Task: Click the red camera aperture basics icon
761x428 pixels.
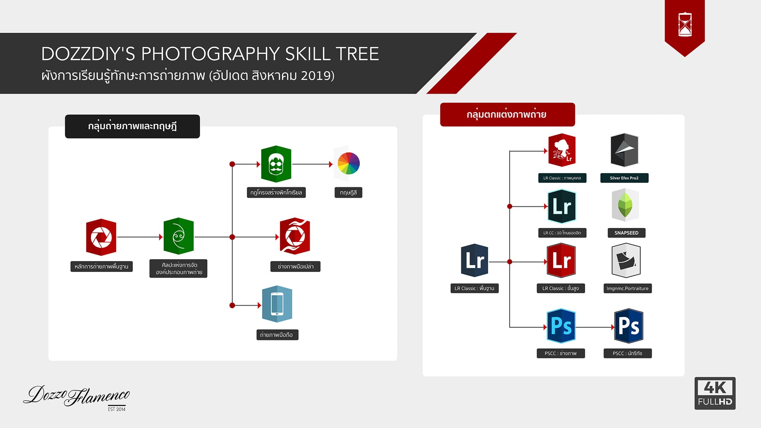Action: tap(101, 237)
